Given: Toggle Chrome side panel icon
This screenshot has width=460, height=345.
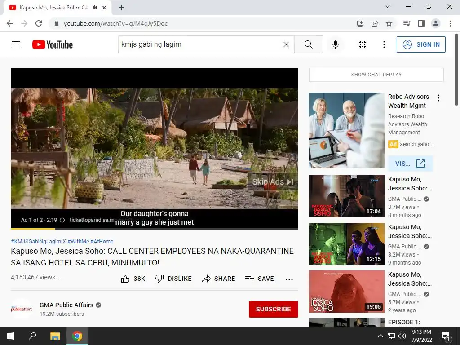Looking at the screenshot, I should (421, 23).
